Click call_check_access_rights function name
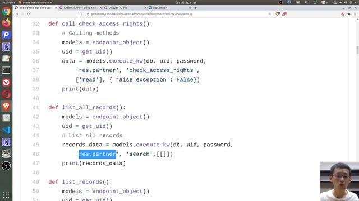 [102, 23]
